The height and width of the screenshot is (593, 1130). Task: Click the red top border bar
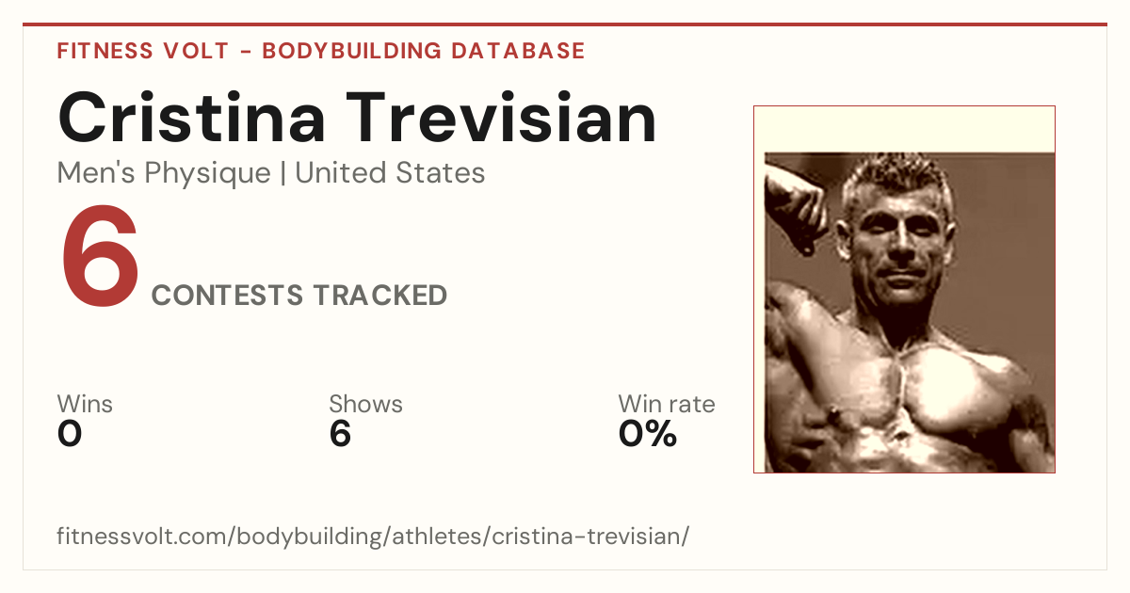pyautogui.click(x=565, y=24)
